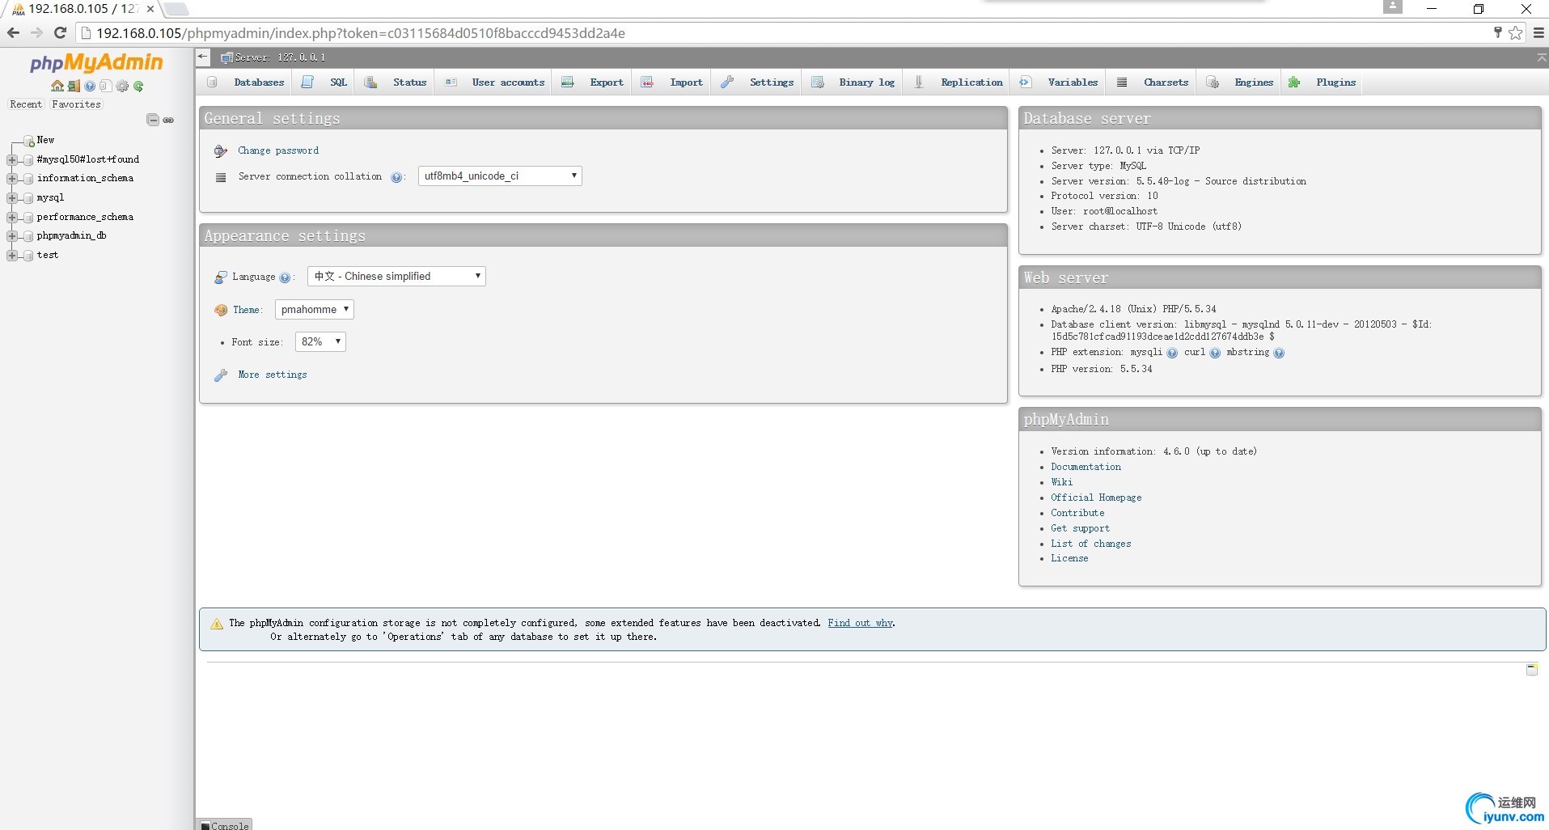The height and width of the screenshot is (830, 1549).
Task: Click the Official Homepage link
Action: pyautogui.click(x=1096, y=498)
